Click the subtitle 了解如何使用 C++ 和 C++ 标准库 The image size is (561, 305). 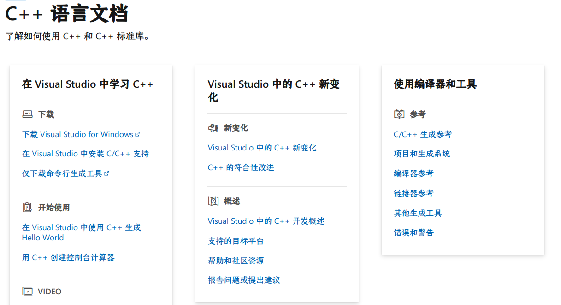78,36
